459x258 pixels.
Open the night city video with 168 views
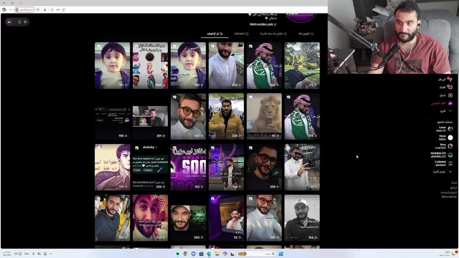(226, 167)
